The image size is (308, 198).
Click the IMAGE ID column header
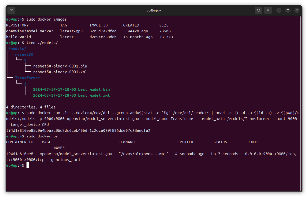pos(98,25)
